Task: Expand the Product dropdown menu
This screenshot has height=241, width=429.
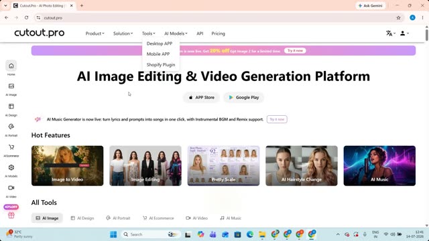Action: pos(95,33)
